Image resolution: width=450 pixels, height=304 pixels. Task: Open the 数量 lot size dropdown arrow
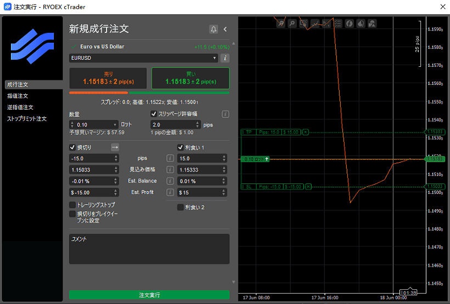[115, 125]
